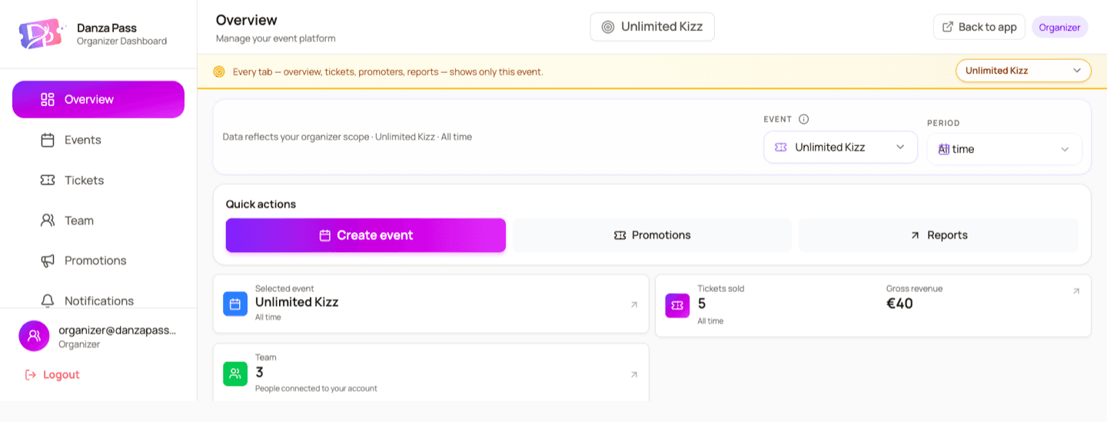Click the logout arrow icon

coord(31,374)
